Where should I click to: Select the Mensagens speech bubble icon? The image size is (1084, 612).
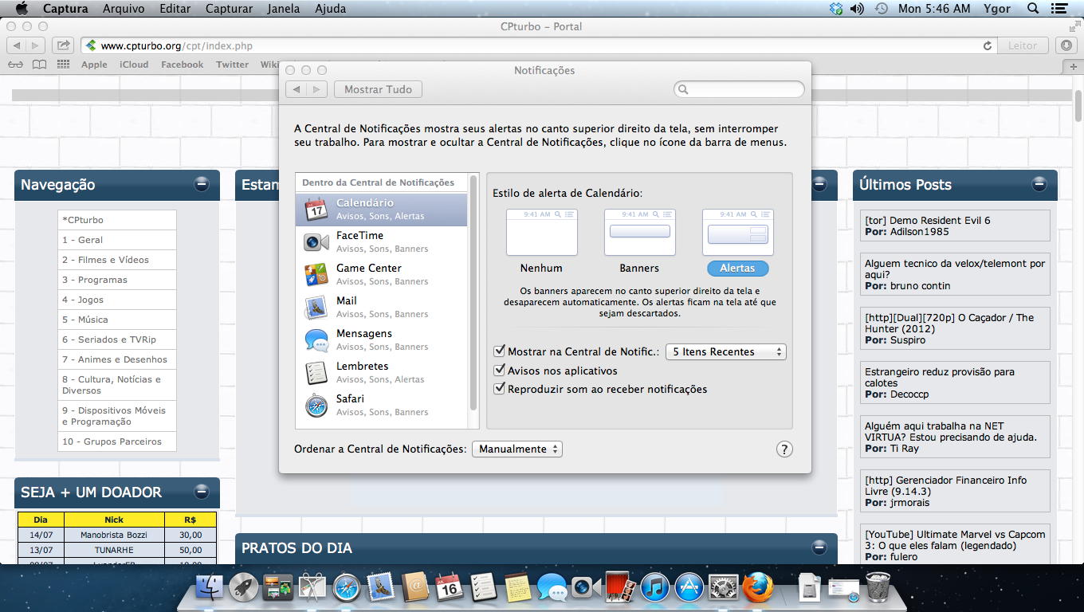316,340
